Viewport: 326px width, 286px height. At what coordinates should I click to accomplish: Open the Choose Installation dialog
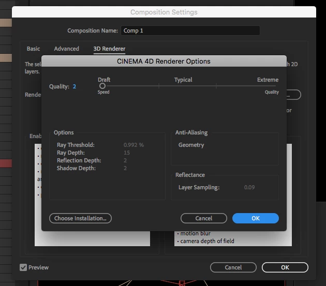(80, 218)
